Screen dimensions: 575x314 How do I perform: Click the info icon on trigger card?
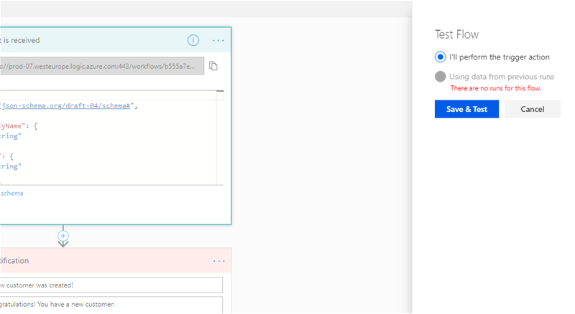(193, 40)
